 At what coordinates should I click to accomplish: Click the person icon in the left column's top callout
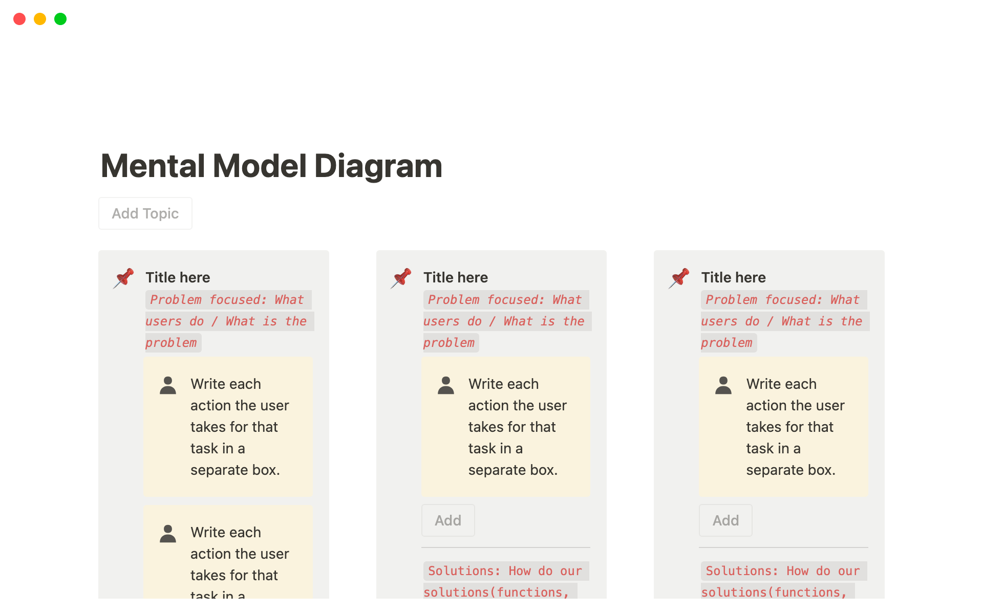click(x=168, y=385)
